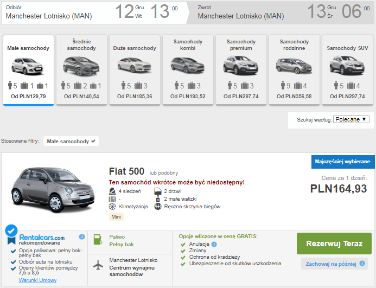Click the Ochrona od kradzieży text
The width and height of the screenshot is (376, 288).
(x=215, y=257)
